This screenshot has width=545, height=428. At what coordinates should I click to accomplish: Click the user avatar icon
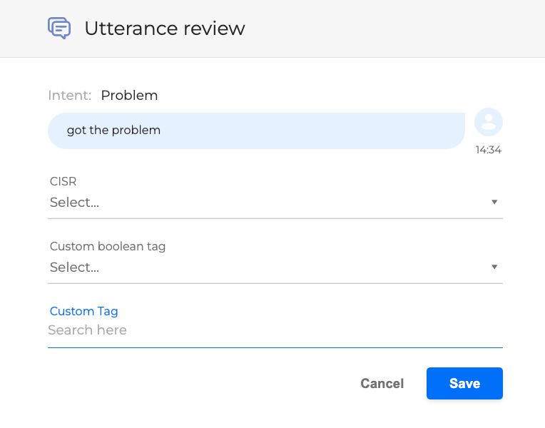[489, 123]
